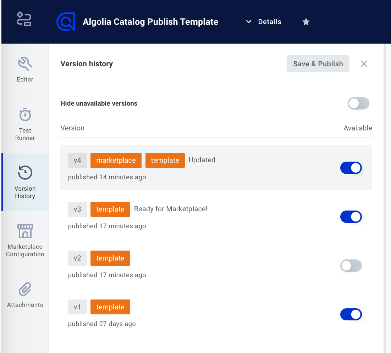Image resolution: width=391 pixels, height=353 pixels.
Task: Click the 'Updated' description on v4
Action: click(202, 160)
